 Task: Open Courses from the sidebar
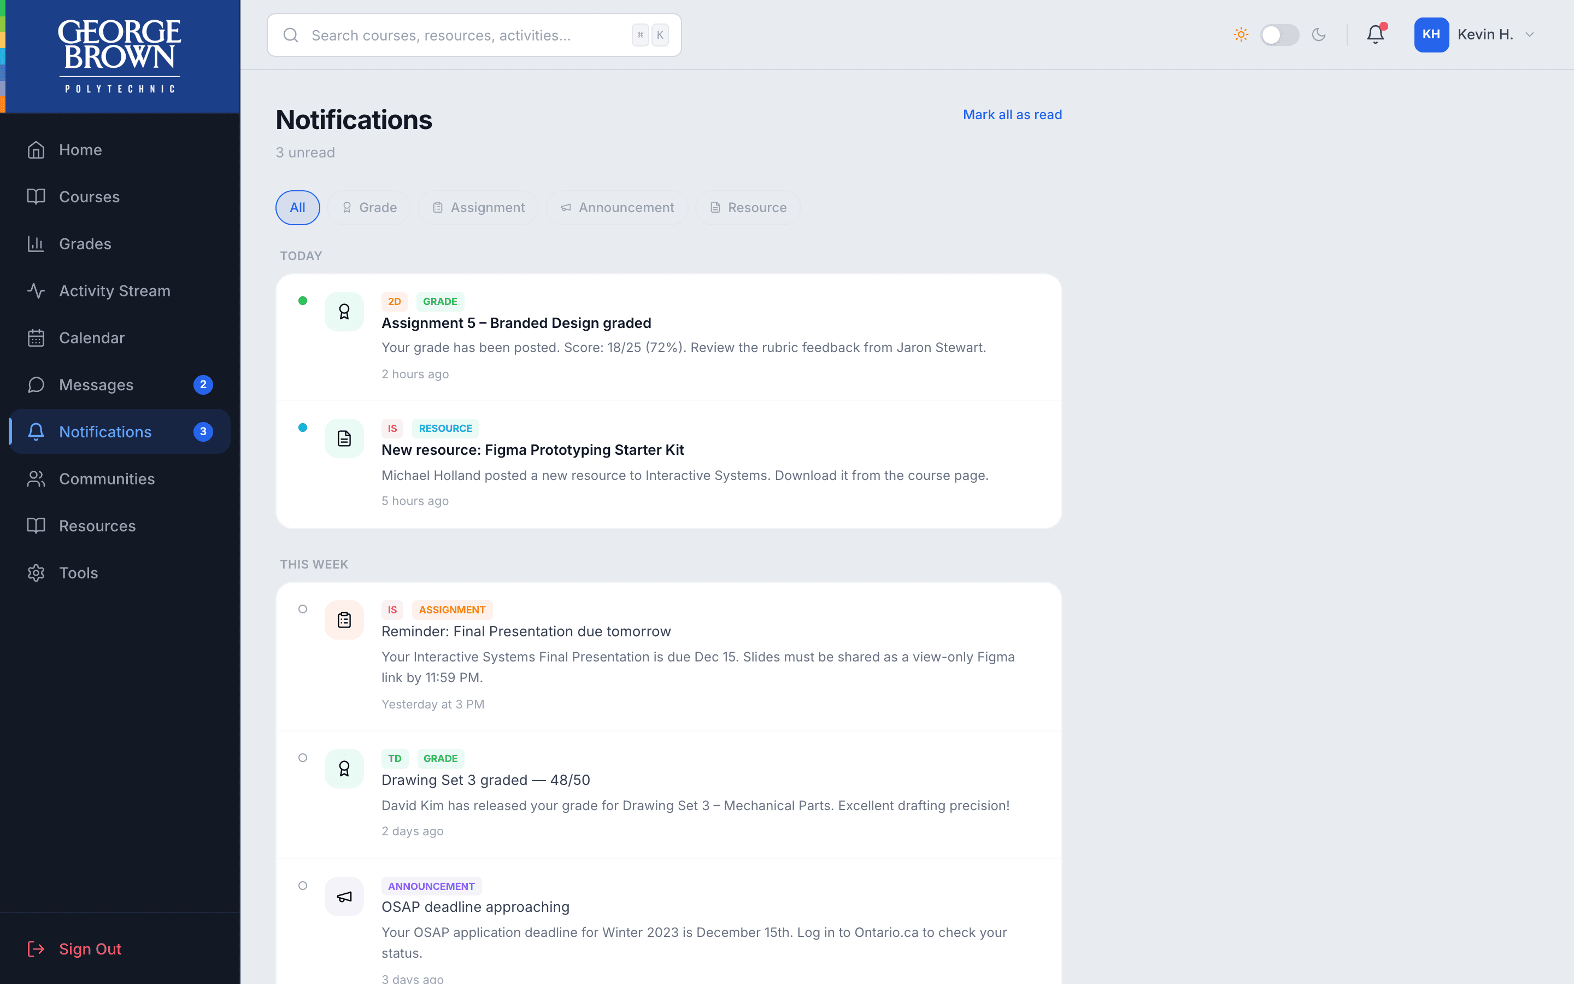120,197
